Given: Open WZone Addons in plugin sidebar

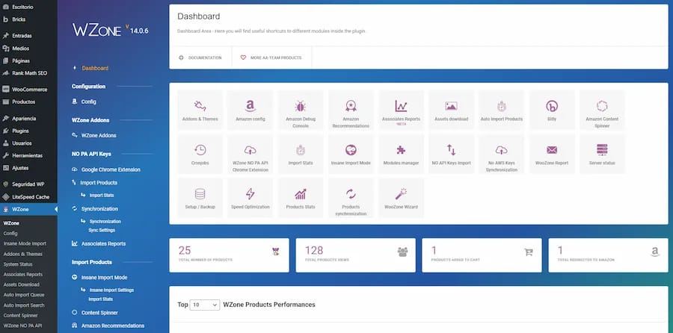Looking at the screenshot, I should pos(99,135).
